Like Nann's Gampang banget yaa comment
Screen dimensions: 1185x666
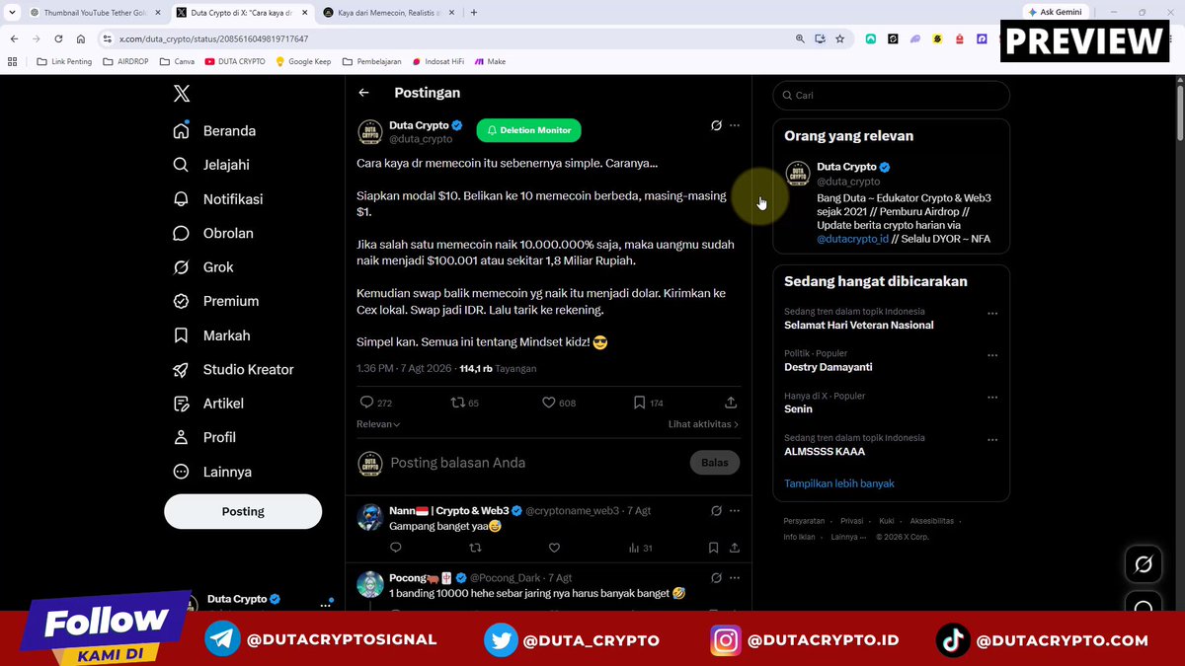pos(554,548)
